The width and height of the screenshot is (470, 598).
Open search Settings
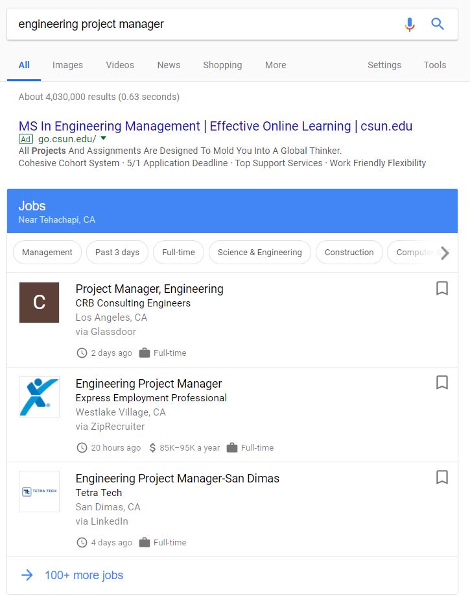[384, 65]
